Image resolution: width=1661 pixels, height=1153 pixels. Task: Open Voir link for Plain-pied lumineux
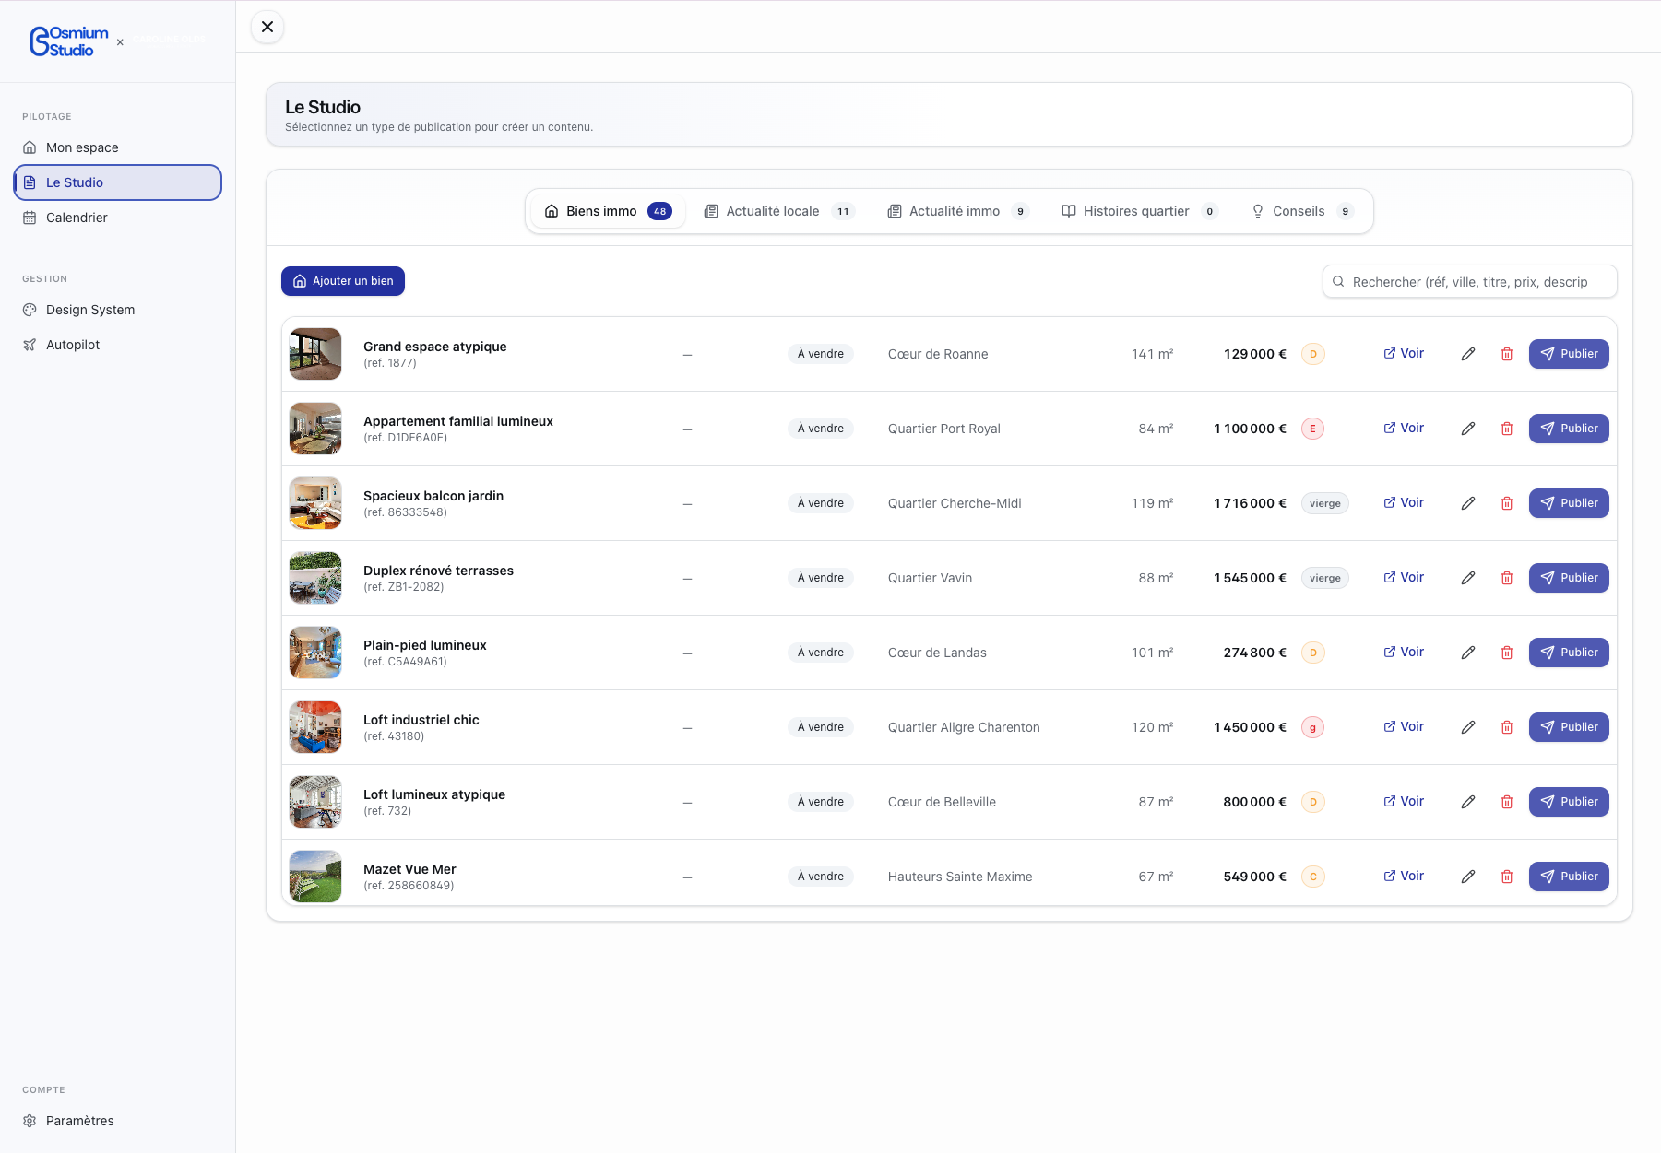pyautogui.click(x=1404, y=652)
